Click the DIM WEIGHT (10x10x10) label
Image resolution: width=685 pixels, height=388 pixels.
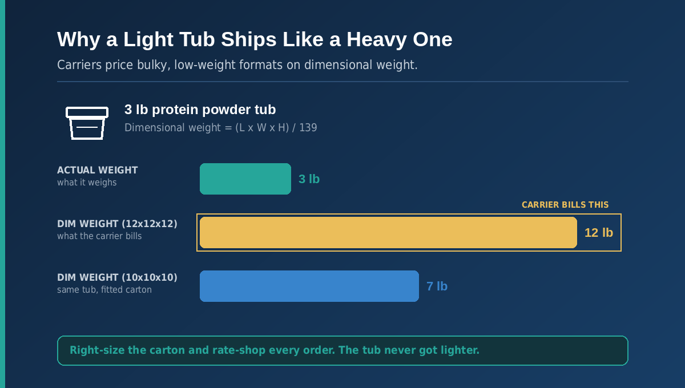[x=117, y=277]
